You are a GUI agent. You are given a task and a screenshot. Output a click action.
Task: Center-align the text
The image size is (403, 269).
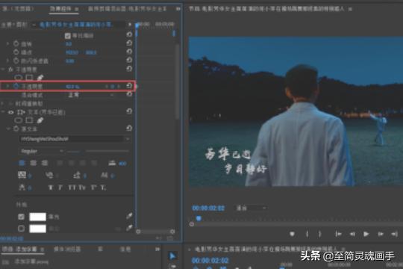point(33,163)
